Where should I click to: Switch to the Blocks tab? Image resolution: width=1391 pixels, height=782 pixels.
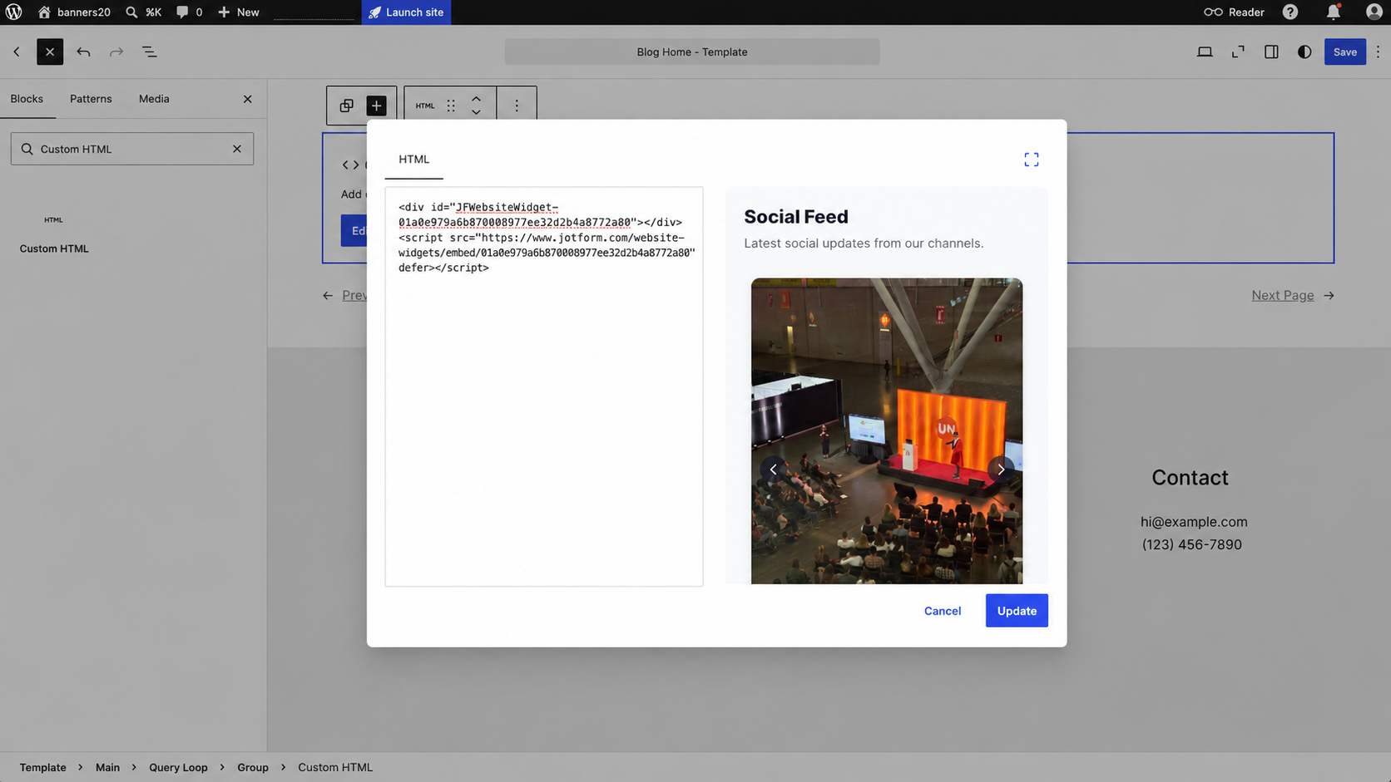coord(27,99)
